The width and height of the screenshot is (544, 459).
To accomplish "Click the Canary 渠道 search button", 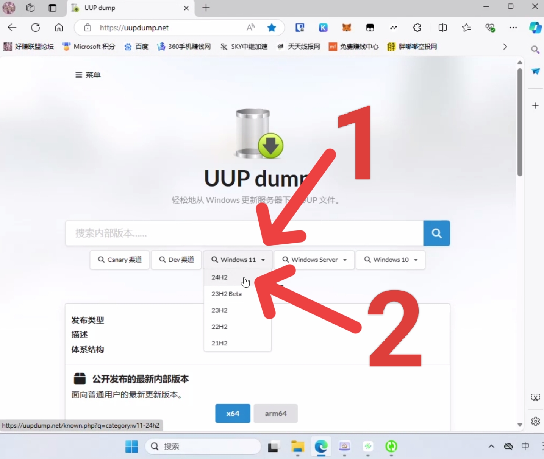I will (x=120, y=260).
